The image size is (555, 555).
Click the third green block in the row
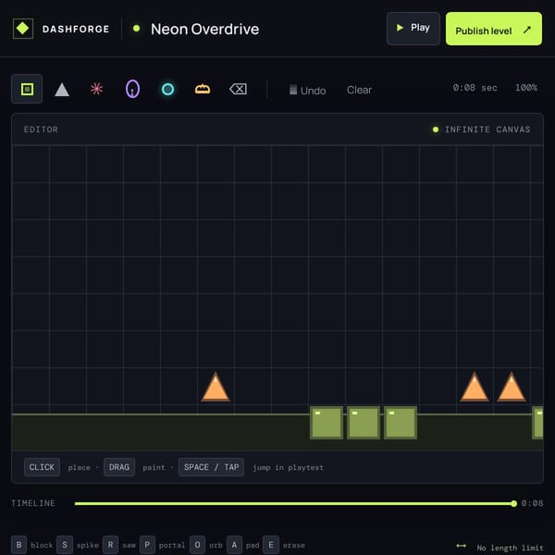pyautogui.click(x=401, y=423)
